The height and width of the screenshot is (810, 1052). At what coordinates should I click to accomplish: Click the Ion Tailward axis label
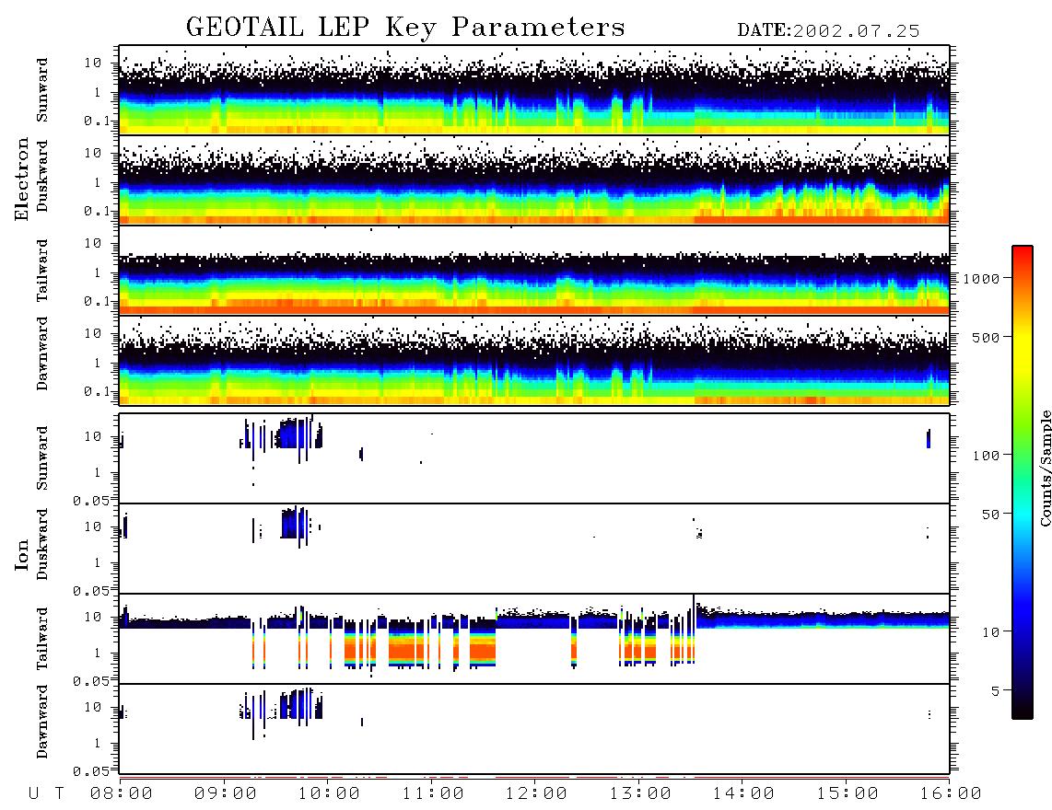42,639
